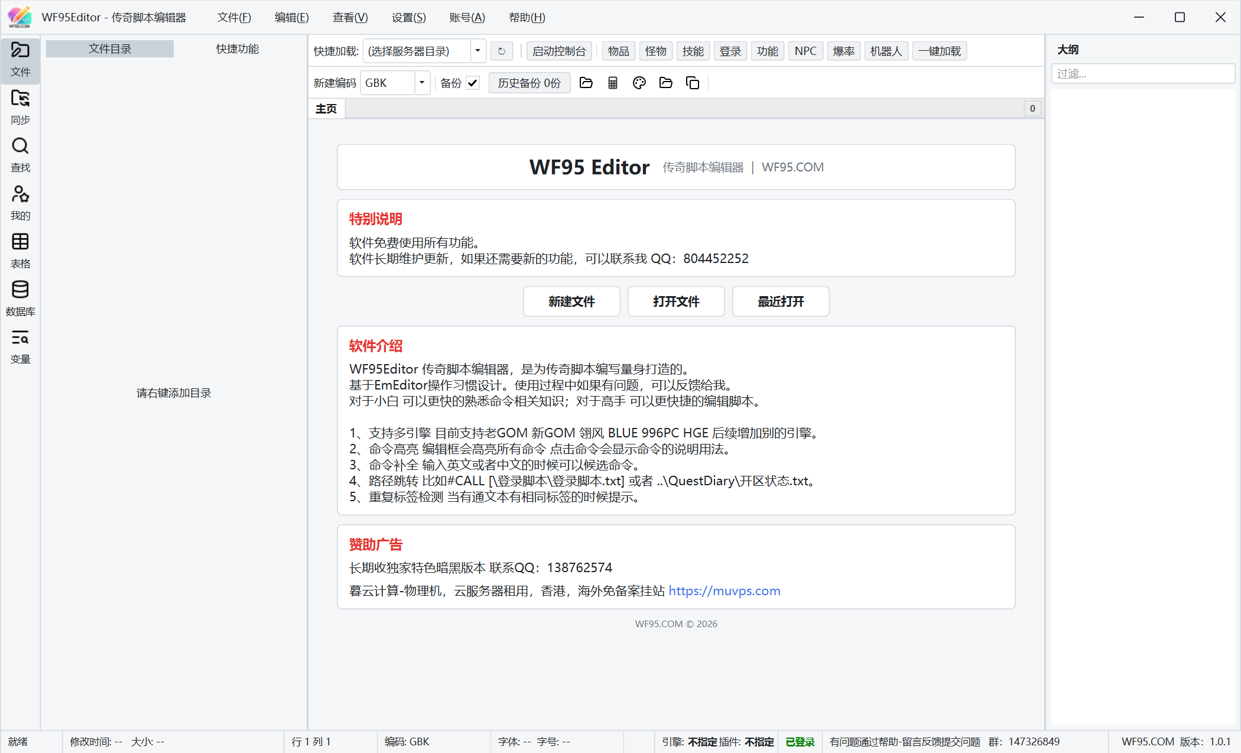Open the 查看(V) menu

pyautogui.click(x=350, y=18)
